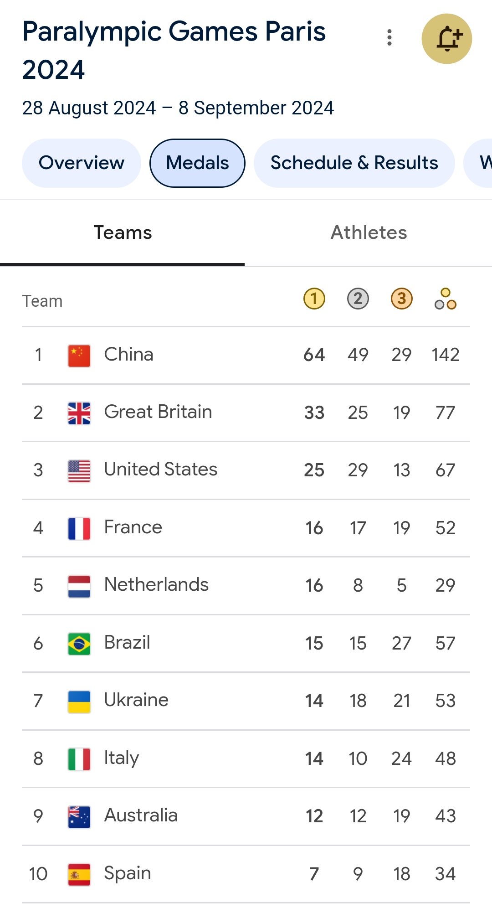
Task: Click the bronze medal column icon
Action: click(x=402, y=299)
